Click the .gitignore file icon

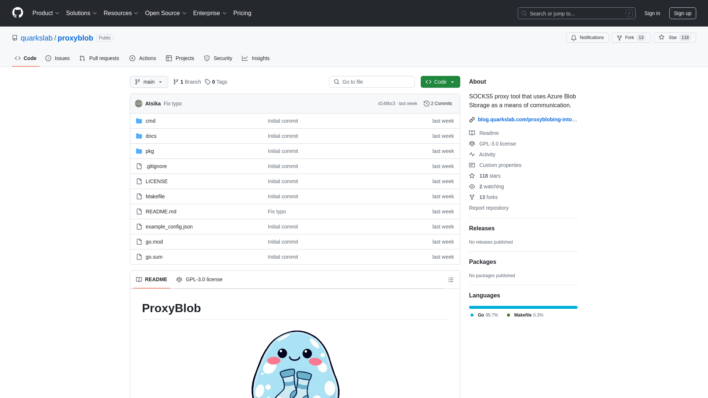(139, 166)
